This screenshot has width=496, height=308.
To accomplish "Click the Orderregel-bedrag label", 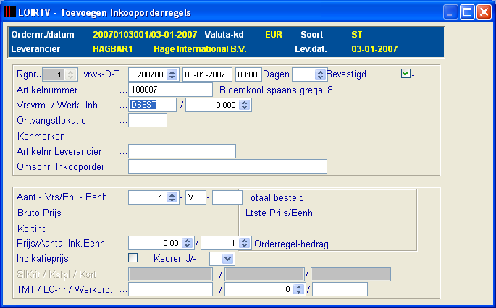I will tap(291, 244).
